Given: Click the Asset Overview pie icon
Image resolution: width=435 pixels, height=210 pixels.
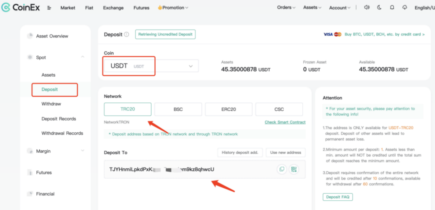Looking at the screenshot, I should pos(30,36).
